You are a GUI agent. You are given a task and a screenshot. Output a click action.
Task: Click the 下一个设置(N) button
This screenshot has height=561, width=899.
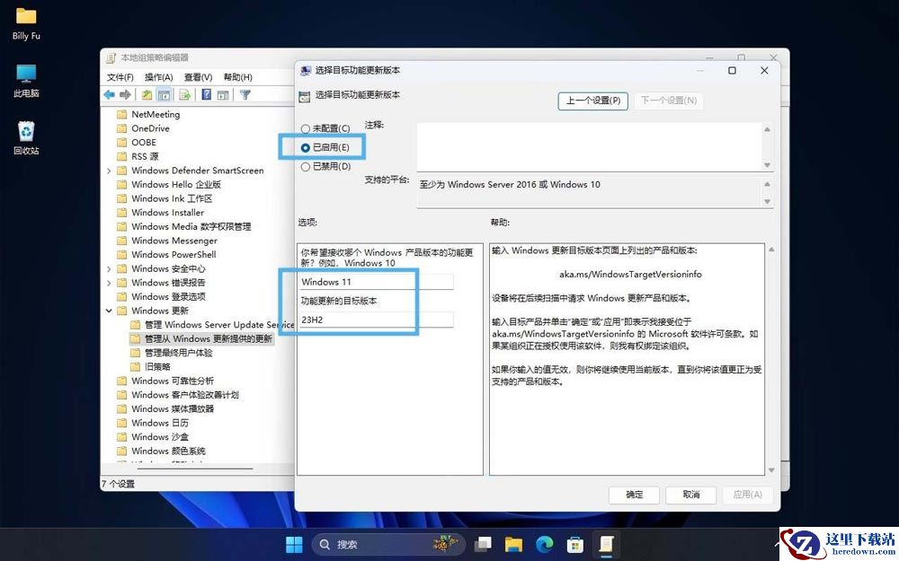tap(669, 101)
